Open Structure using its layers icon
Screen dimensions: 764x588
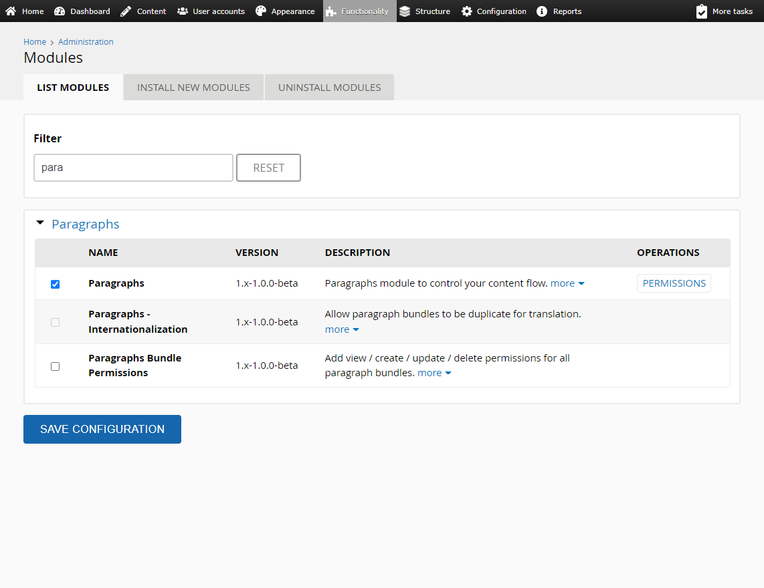click(404, 11)
